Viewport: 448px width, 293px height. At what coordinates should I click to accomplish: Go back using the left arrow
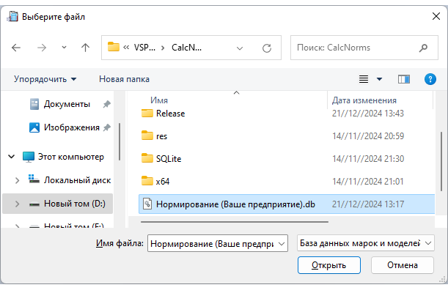pos(17,48)
